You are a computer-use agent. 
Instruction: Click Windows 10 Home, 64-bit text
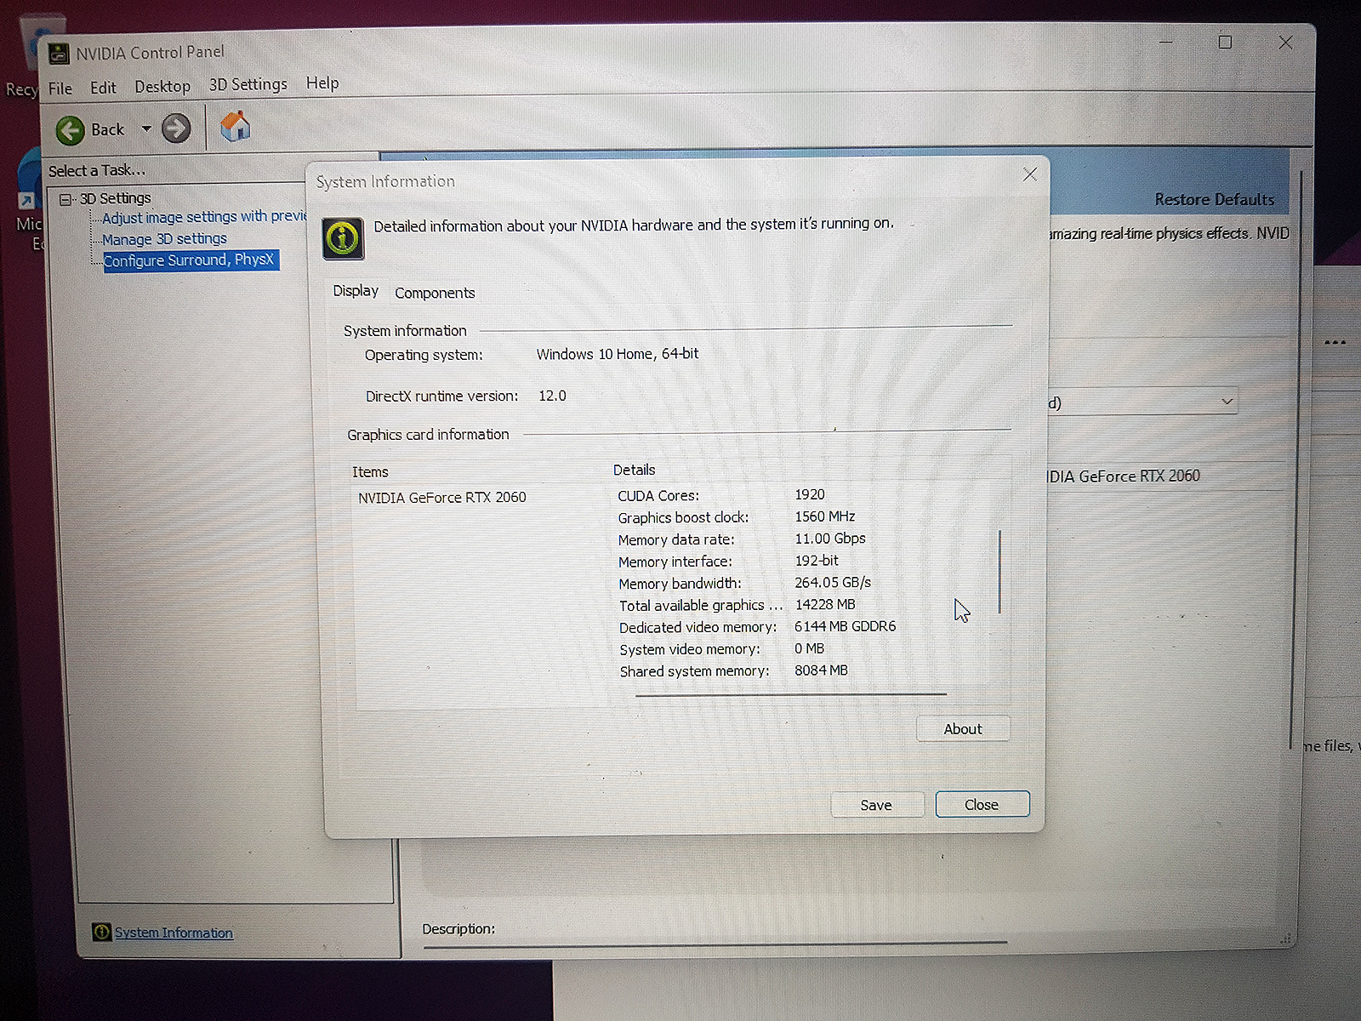[618, 354]
